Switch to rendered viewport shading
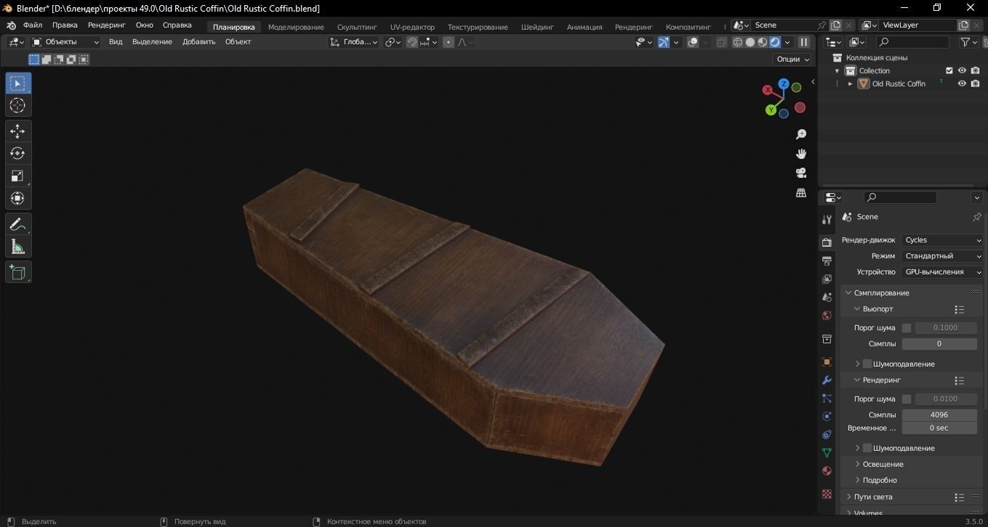This screenshot has height=527, width=988. pyautogui.click(x=775, y=42)
